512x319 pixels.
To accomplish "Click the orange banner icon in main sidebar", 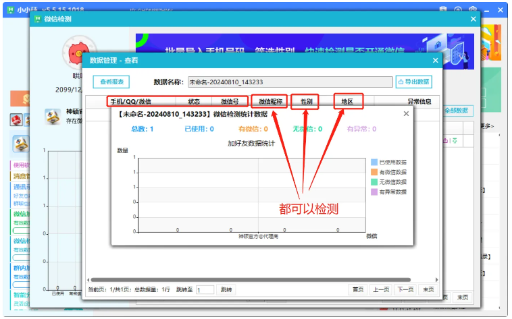I will click(x=20, y=98).
